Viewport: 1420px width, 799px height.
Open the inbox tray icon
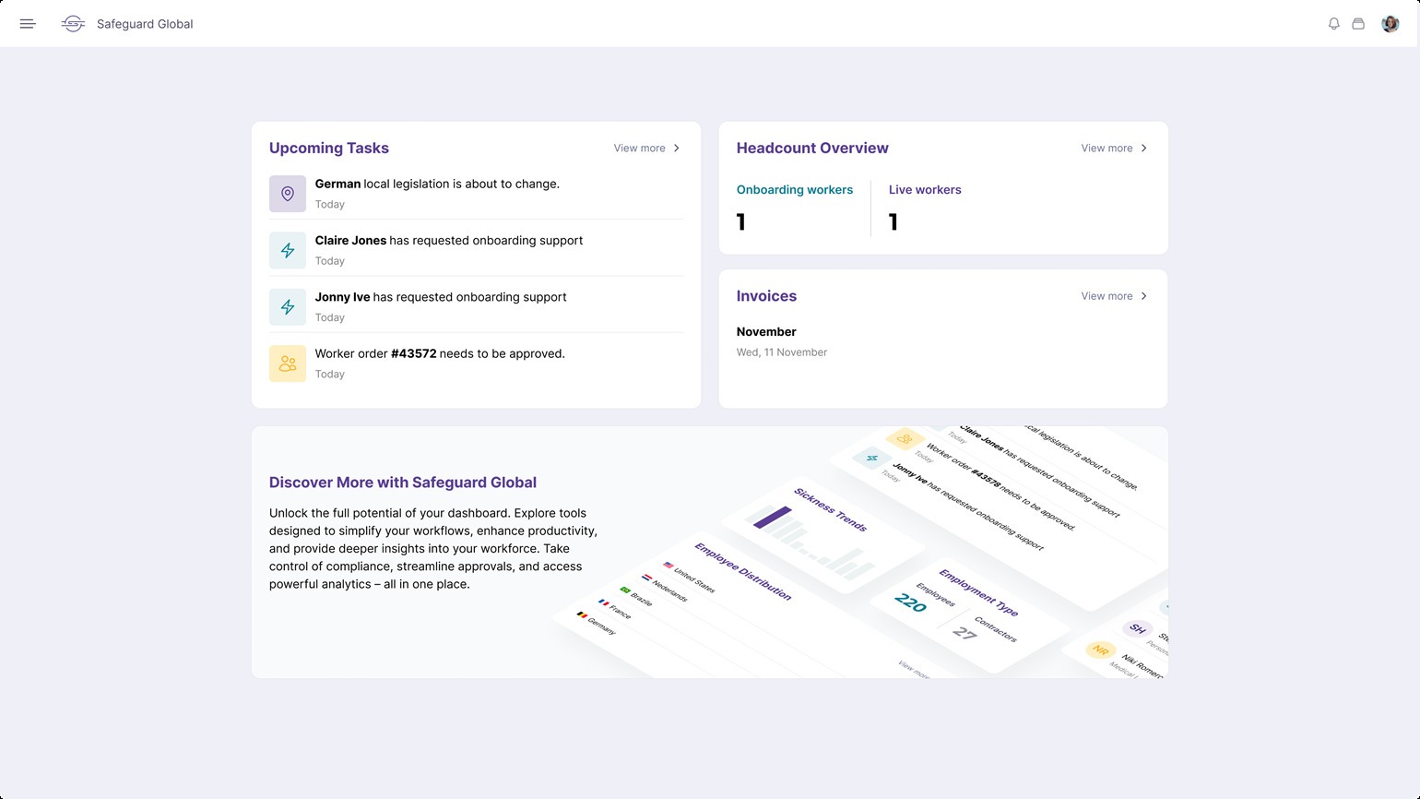[1357, 23]
